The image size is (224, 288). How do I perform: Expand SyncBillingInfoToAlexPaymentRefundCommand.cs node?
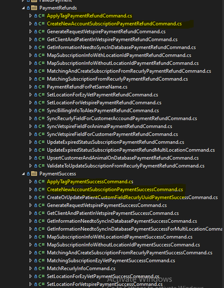tap(30, 111)
